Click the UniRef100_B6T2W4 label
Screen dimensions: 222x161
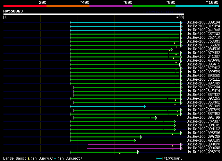(203, 87)
